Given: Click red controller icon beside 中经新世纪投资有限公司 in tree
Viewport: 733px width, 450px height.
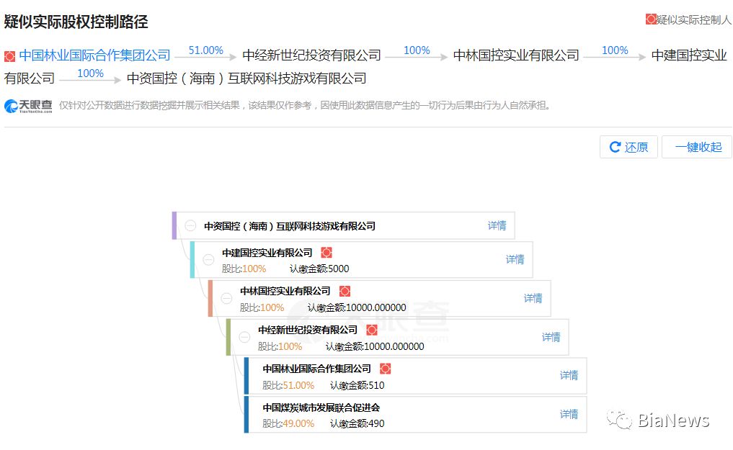Looking at the screenshot, I should (x=372, y=330).
